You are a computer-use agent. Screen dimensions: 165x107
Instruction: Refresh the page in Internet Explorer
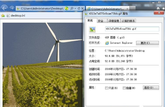pos(79,8)
